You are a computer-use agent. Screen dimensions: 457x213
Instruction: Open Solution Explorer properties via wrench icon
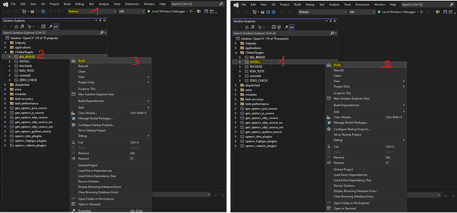[50, 26]
